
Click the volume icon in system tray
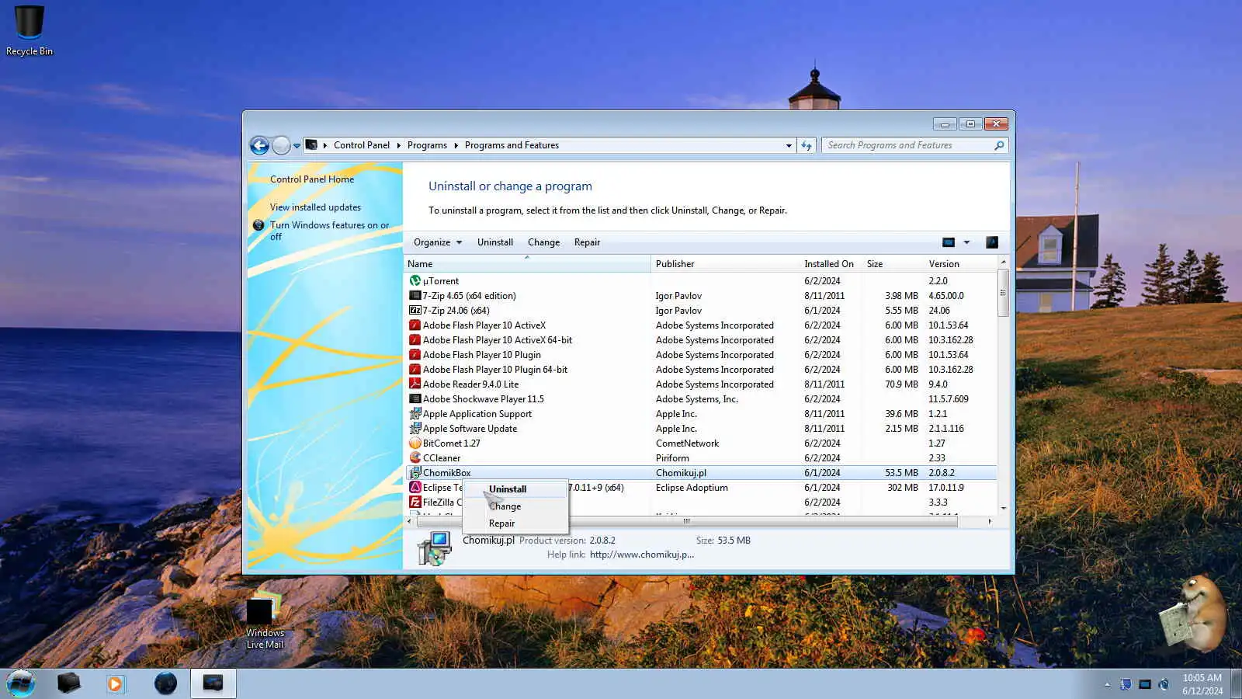1164,684
